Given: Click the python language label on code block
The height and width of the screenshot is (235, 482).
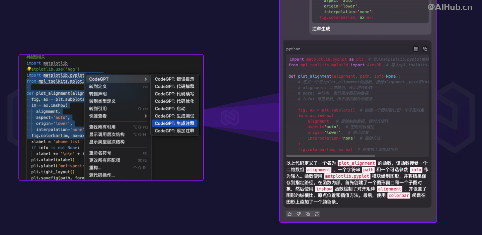Looking at the screenshot, I should tap(293, 49).
